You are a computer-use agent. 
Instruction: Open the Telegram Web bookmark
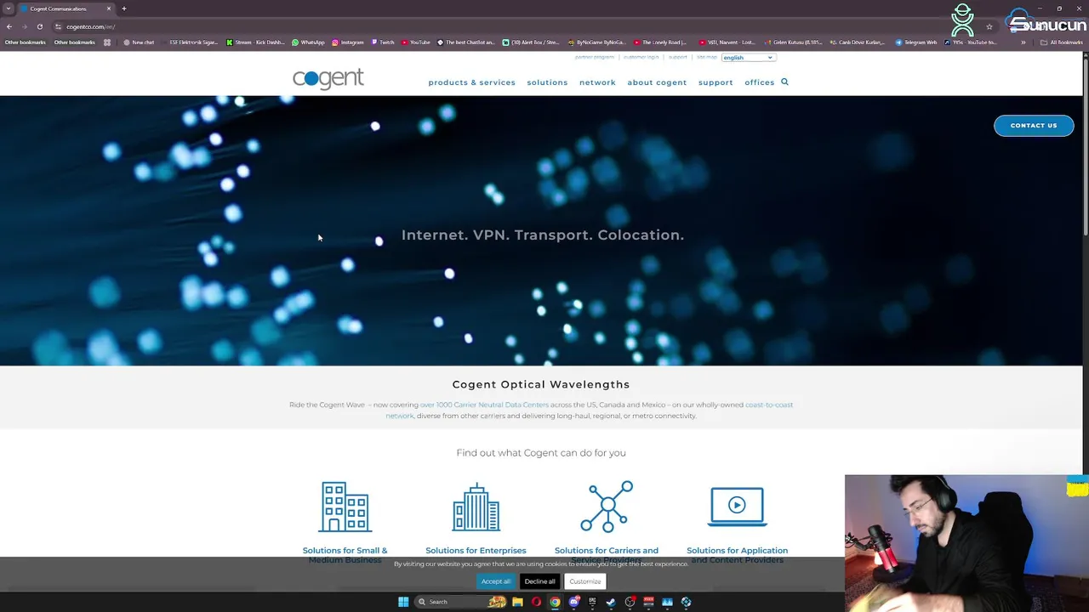(916, 42)
